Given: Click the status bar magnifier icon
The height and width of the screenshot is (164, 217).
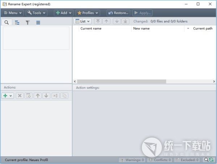Looking at the screenshot, I should [x=206, y=160].
